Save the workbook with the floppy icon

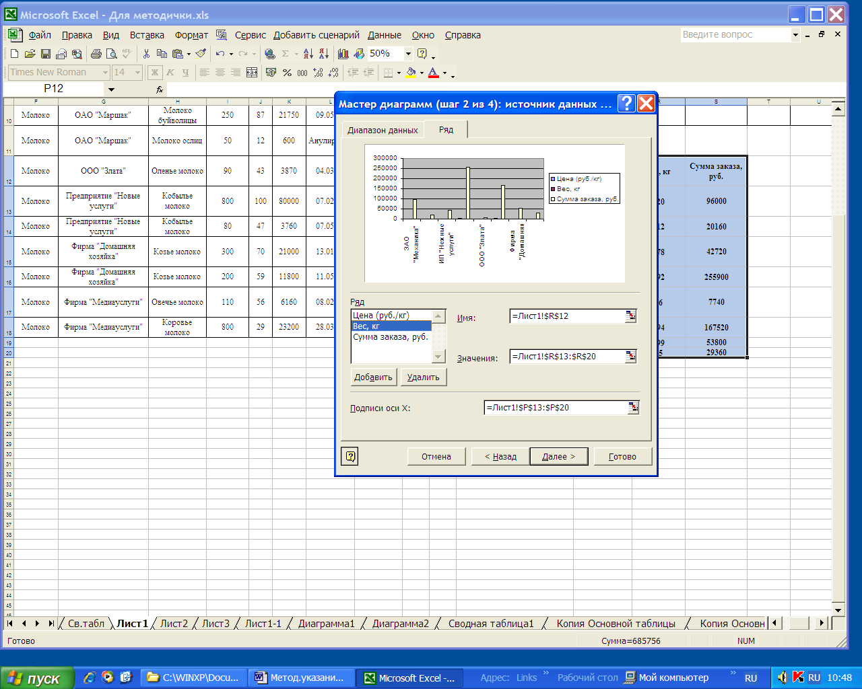(x=45, y=54)
